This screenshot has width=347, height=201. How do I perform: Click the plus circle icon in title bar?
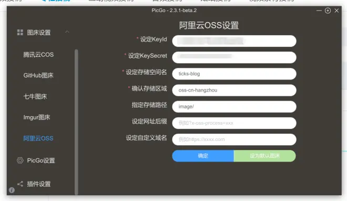pos(328,11)
